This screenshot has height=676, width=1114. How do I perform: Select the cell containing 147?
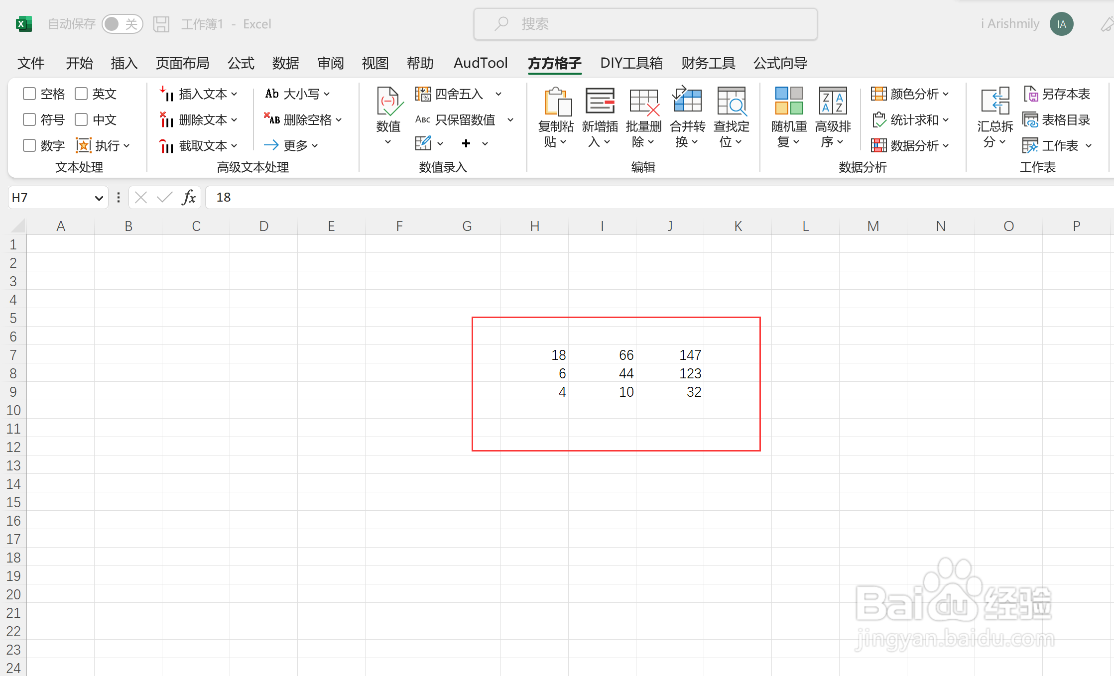[670, 355]
